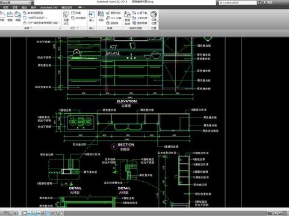Toggle point cloud Auto Update (自动更新)
The width and height of the screenshot is (289, 216).
[x=78, y=18]
